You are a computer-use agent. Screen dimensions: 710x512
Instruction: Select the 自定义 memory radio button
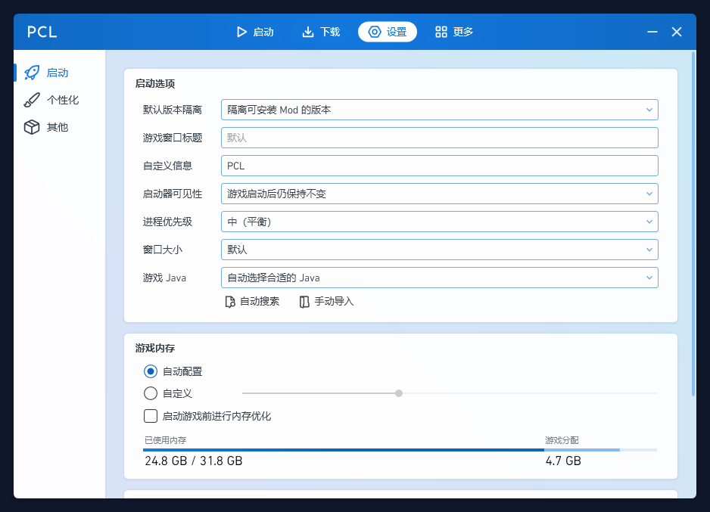151,393
